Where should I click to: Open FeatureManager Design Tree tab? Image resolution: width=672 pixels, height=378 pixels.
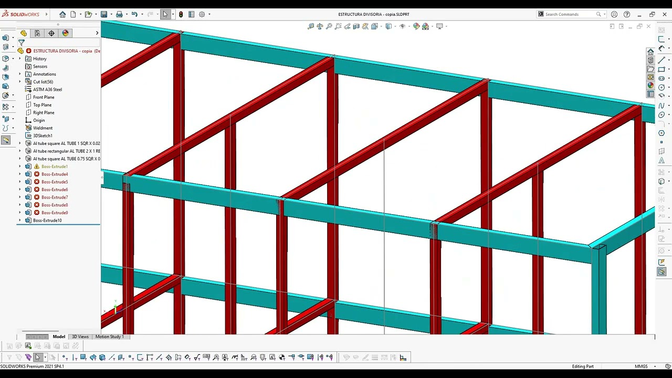coord(24,33)
